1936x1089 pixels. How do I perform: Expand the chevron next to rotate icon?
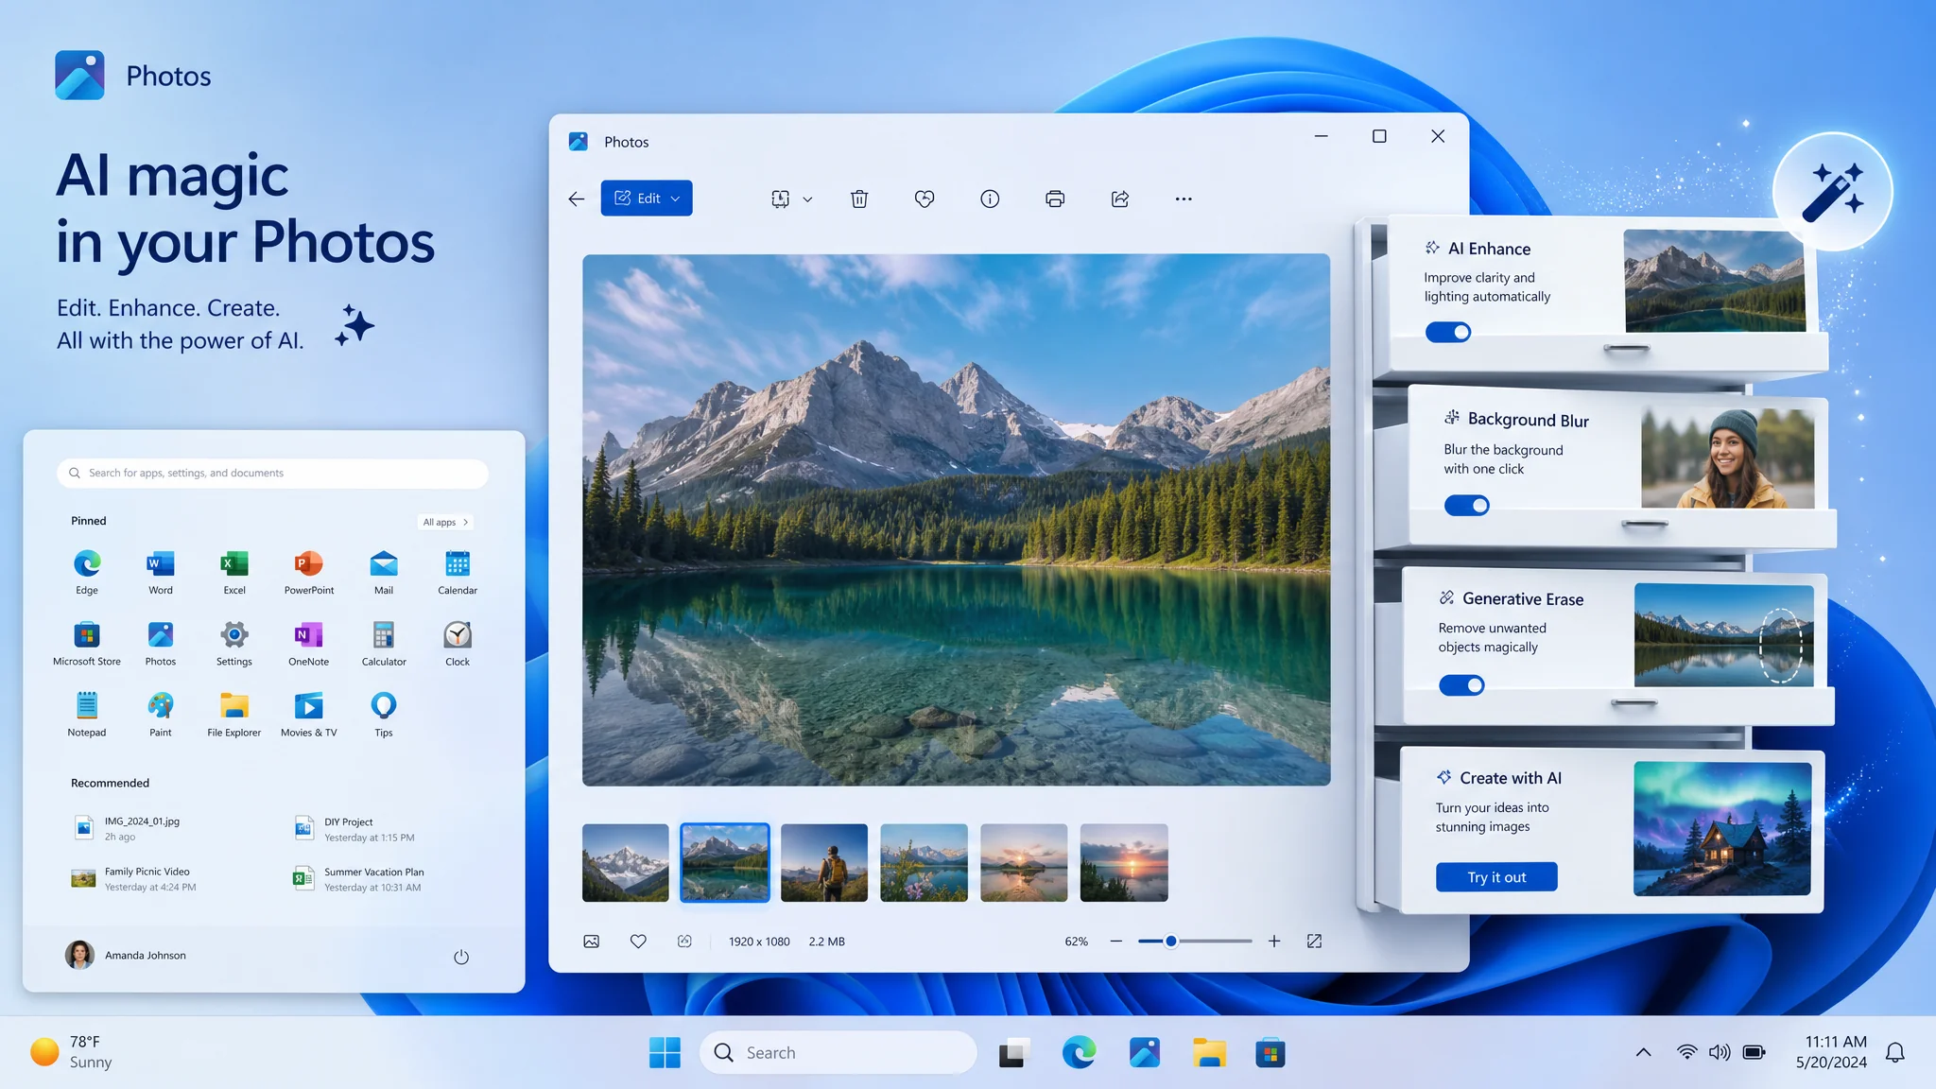pyautogui.click(x=807, y=199)
